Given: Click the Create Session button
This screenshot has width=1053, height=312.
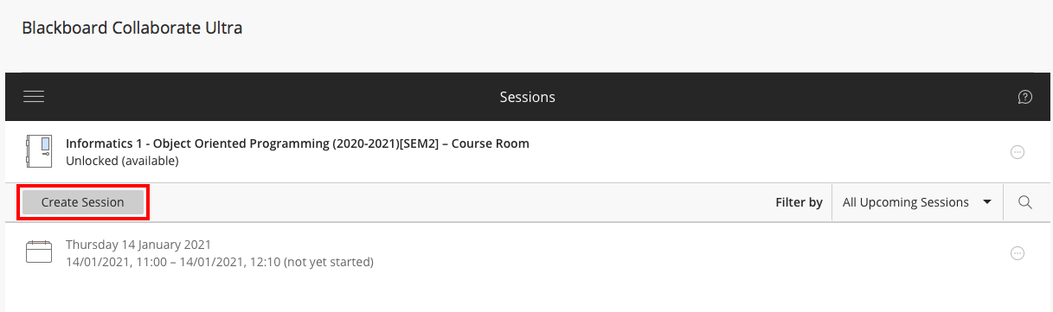Looking at the screenshot, I should coord(83,202).
